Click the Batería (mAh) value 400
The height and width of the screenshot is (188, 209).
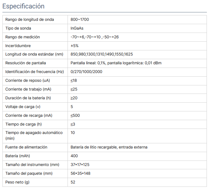pyautogui.click(x=74, y=156)
